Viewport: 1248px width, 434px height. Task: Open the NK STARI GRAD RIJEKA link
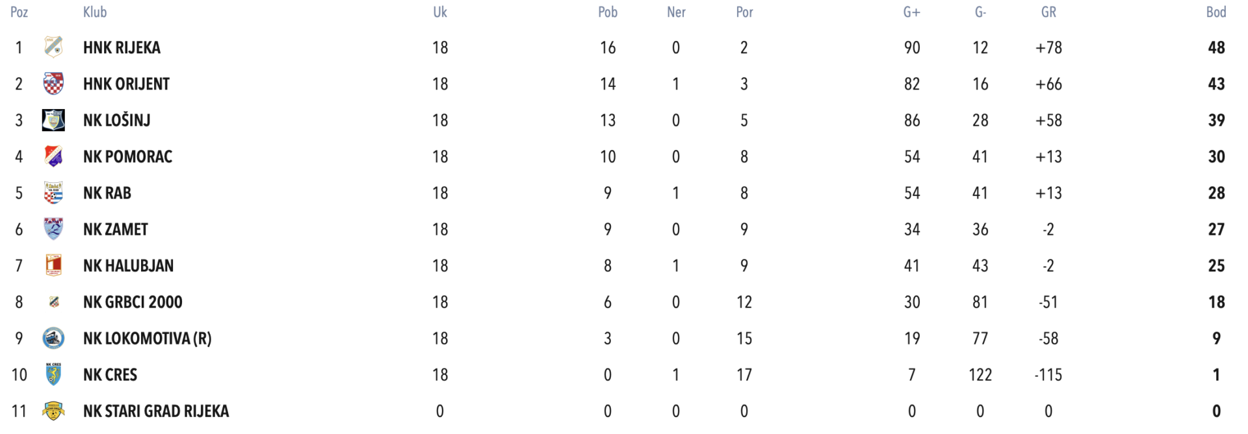(156, 411)
